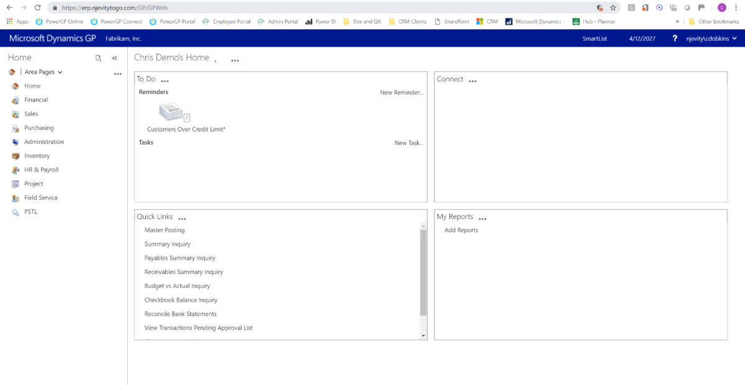Screen dimensions: 745x385
Task: Collapse the navigation pane with the double chevron
Action: [114, 57]
